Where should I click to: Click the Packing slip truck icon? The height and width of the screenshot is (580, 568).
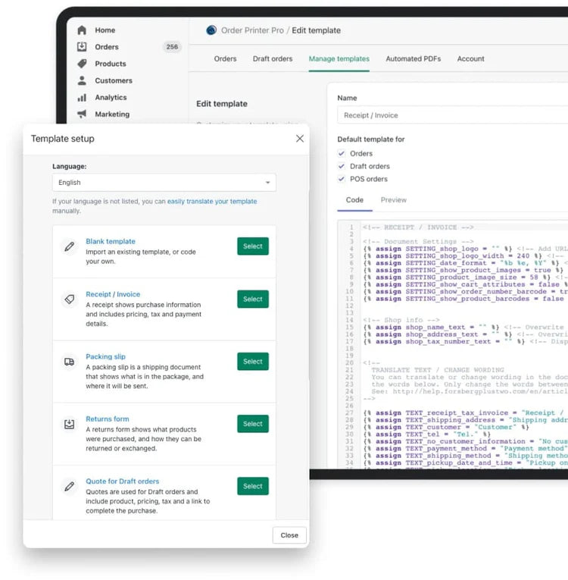click(x=70, y=362)
